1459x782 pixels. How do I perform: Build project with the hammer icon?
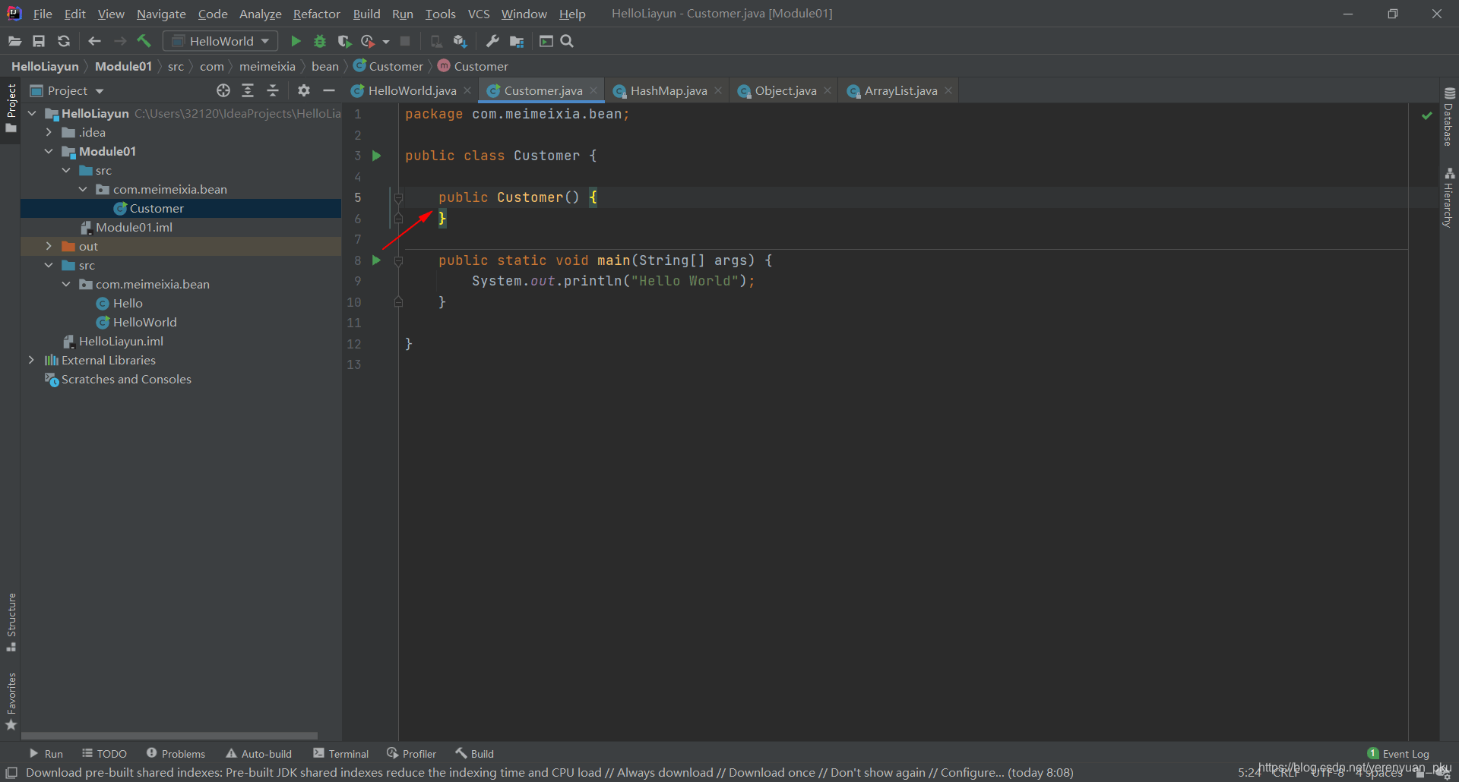coord(144,41)
